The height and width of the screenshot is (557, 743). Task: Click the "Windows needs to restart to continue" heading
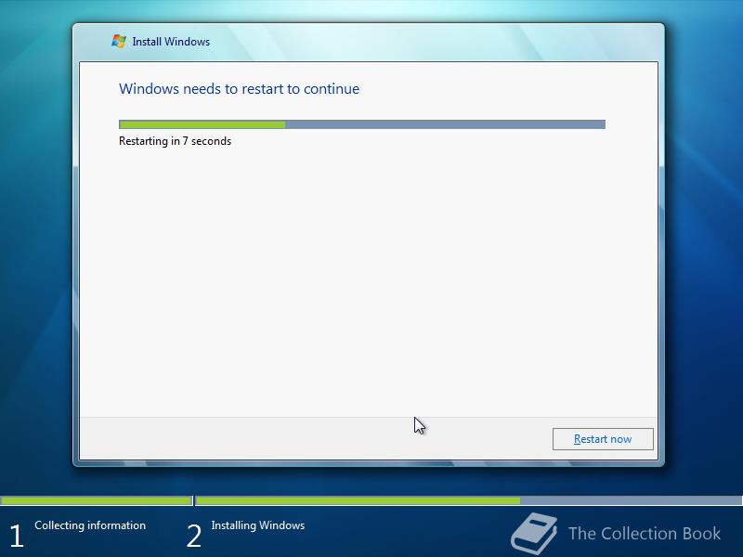click(x=239, y=88)
